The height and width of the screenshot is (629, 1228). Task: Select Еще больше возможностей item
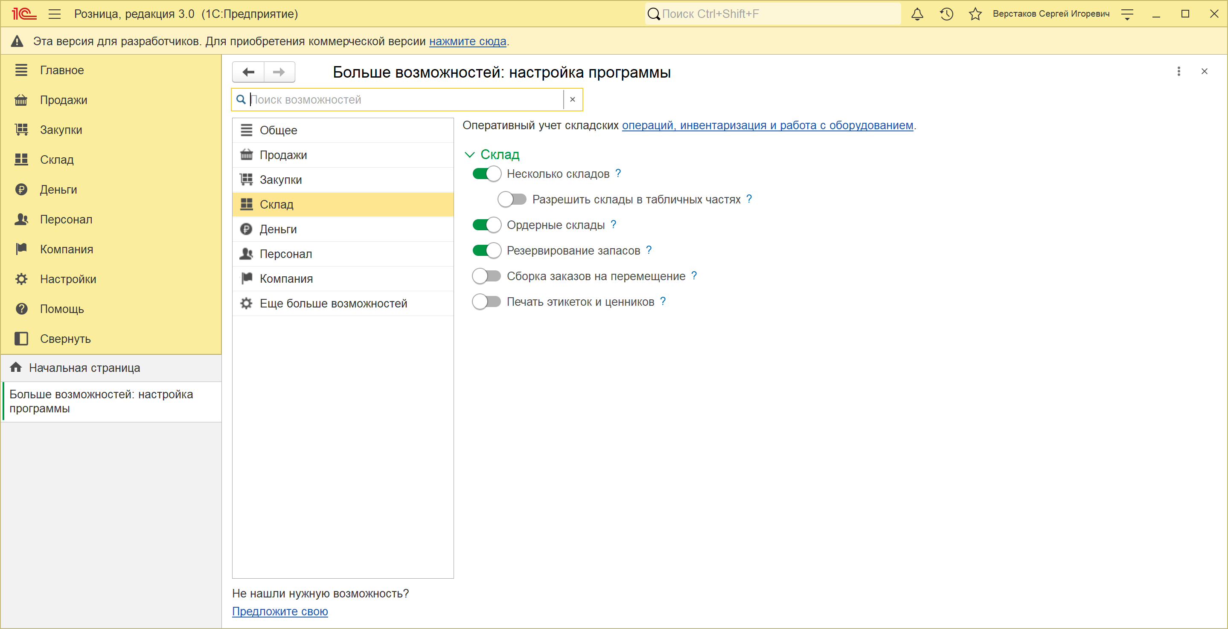[343, 303]
